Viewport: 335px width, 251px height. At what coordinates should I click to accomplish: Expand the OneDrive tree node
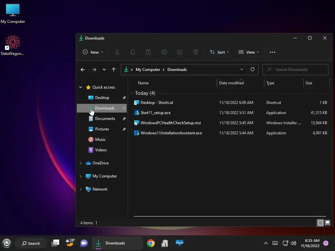pos(80,163)
